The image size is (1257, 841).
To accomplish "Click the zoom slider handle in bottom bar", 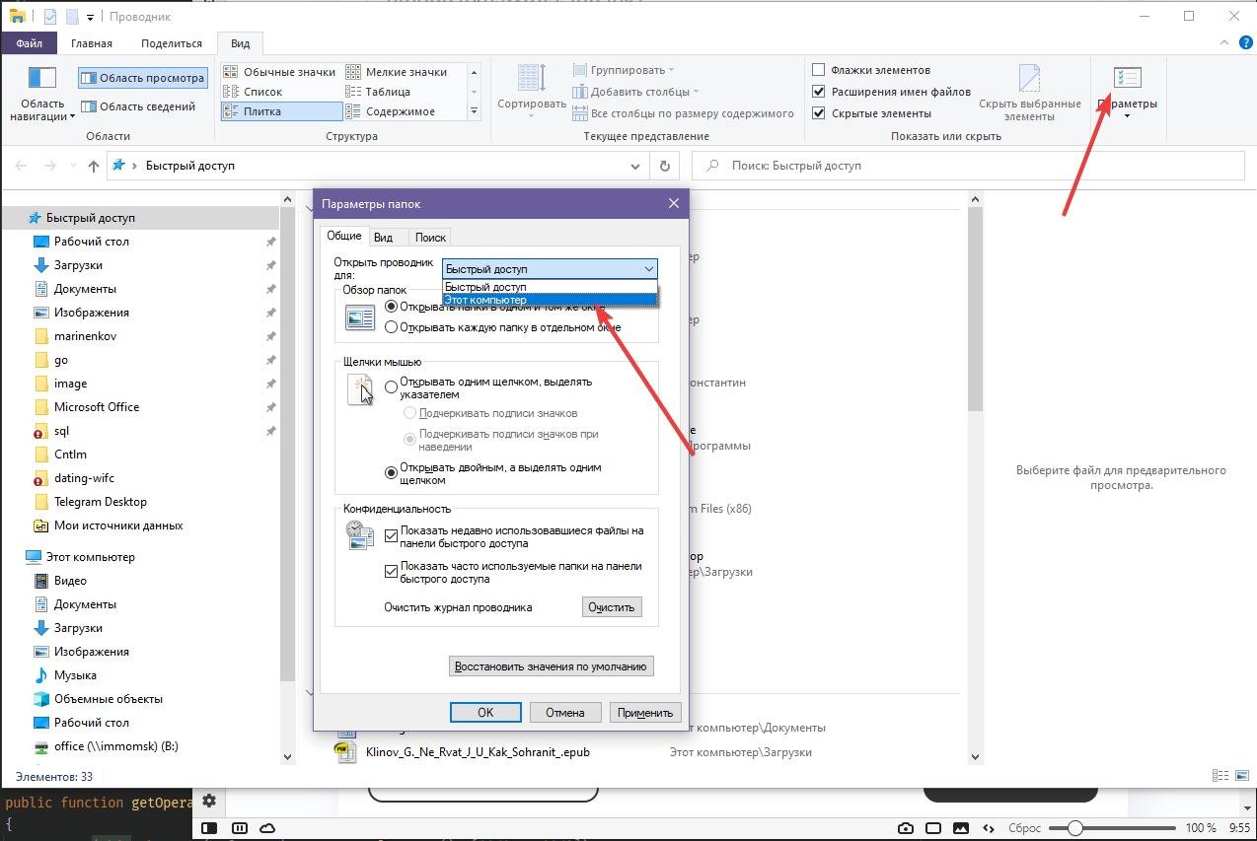I will point(1074,828).
